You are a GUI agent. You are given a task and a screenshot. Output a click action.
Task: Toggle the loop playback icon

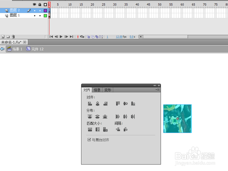82,37
